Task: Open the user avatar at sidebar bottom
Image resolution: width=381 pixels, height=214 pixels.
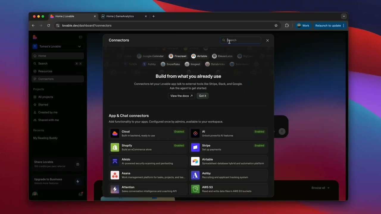Action: [x=35, y=194]
